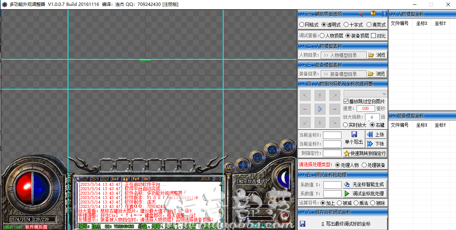Click the 速度 value field showing 100

point(365,108)
